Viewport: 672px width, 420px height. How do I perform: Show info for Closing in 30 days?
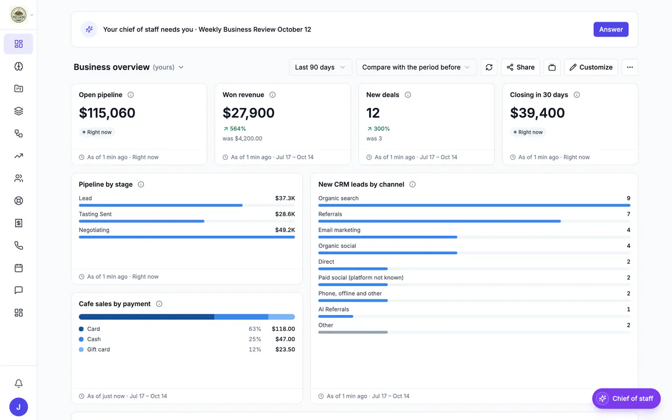tap(577, 94)
